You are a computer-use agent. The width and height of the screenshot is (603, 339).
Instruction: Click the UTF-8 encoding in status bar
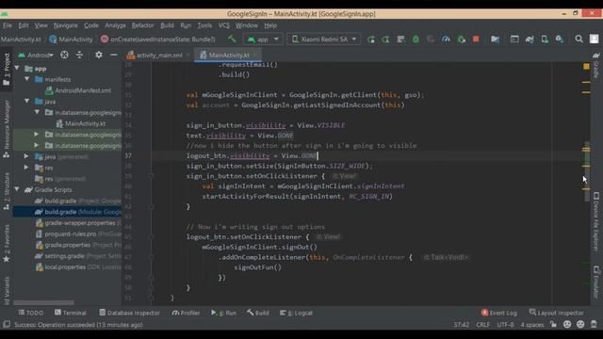click(505, 324)
